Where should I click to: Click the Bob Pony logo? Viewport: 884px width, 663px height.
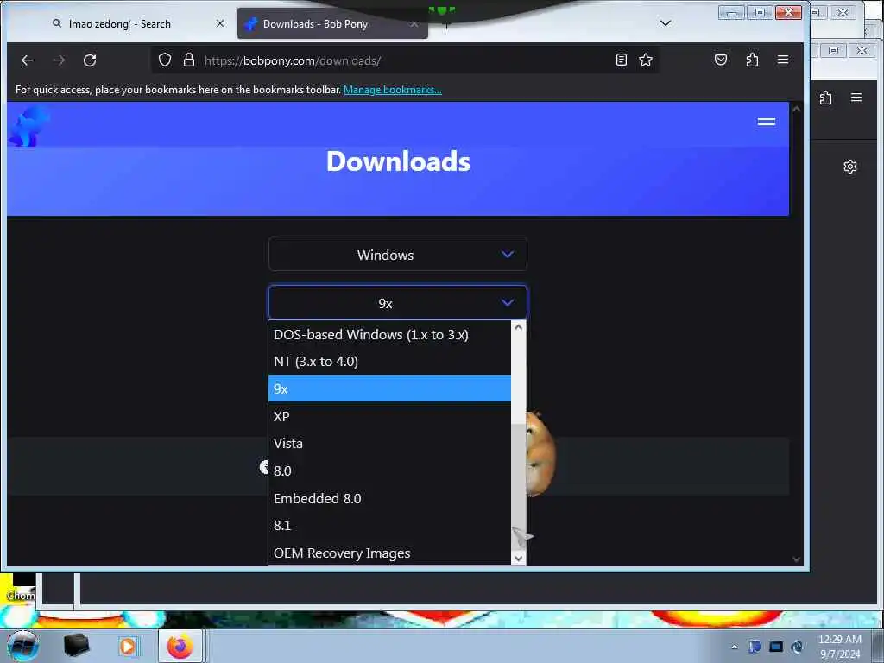coord(28,126)
